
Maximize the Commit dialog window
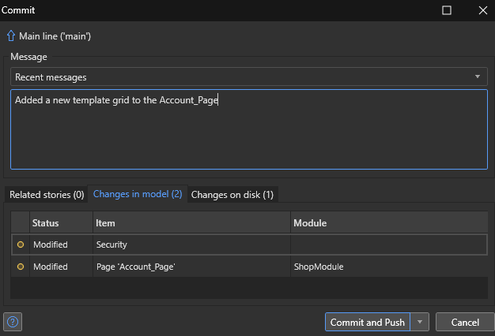pos(447,10)
